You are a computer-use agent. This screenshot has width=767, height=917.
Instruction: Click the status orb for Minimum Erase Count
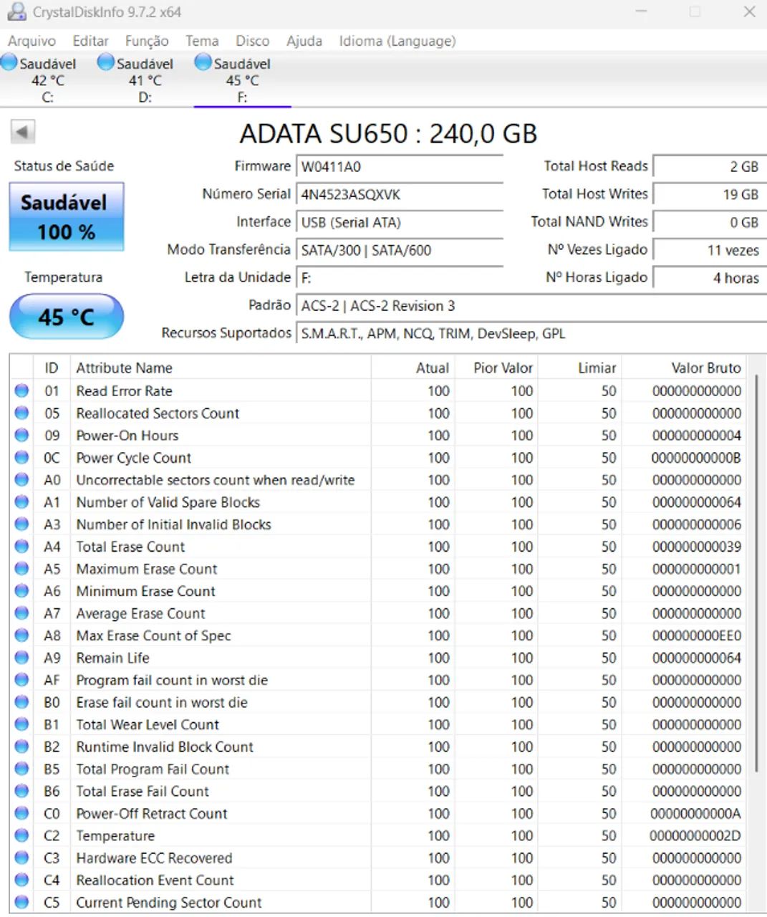[x=21, y=590]
